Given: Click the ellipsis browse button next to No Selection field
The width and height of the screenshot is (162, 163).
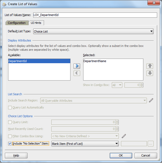Looking at the screenshot, I should point(150,144).
